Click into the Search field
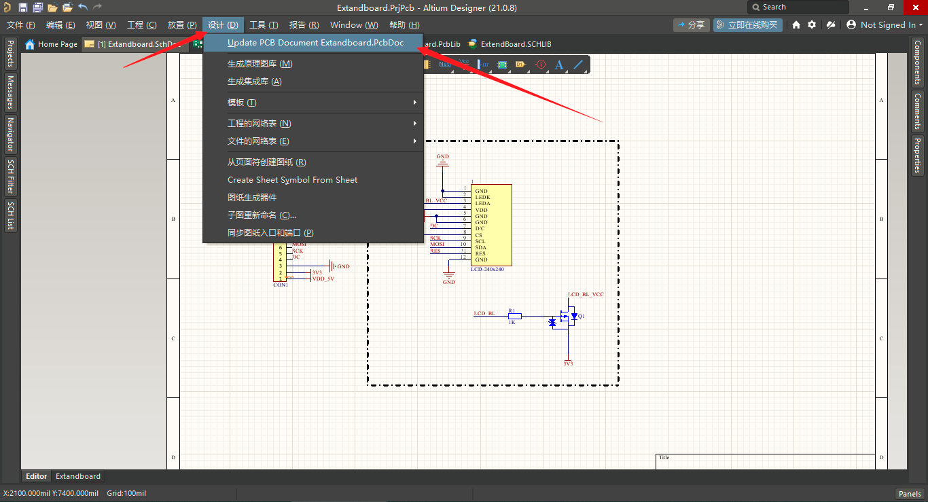 pyautogui.click(x=798, y=7)
